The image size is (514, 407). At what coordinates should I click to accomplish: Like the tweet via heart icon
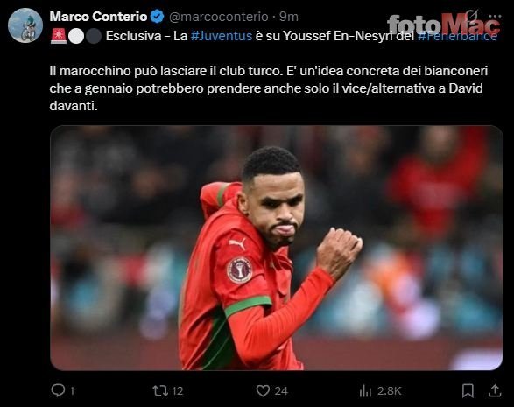[263, 390]
